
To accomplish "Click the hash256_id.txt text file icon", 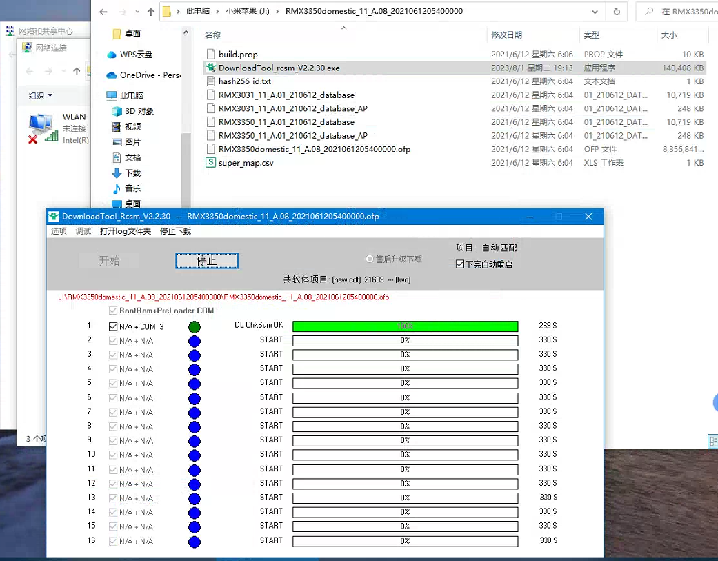I will click(x=210, y=81).
